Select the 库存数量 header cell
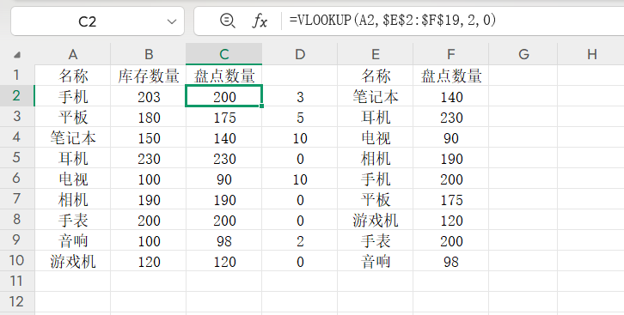Screen dimensions: 624x315 [149, 76]
